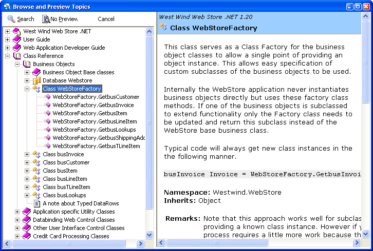
Task: Collapse the Business Objects node
Action: tap(17, 64)
